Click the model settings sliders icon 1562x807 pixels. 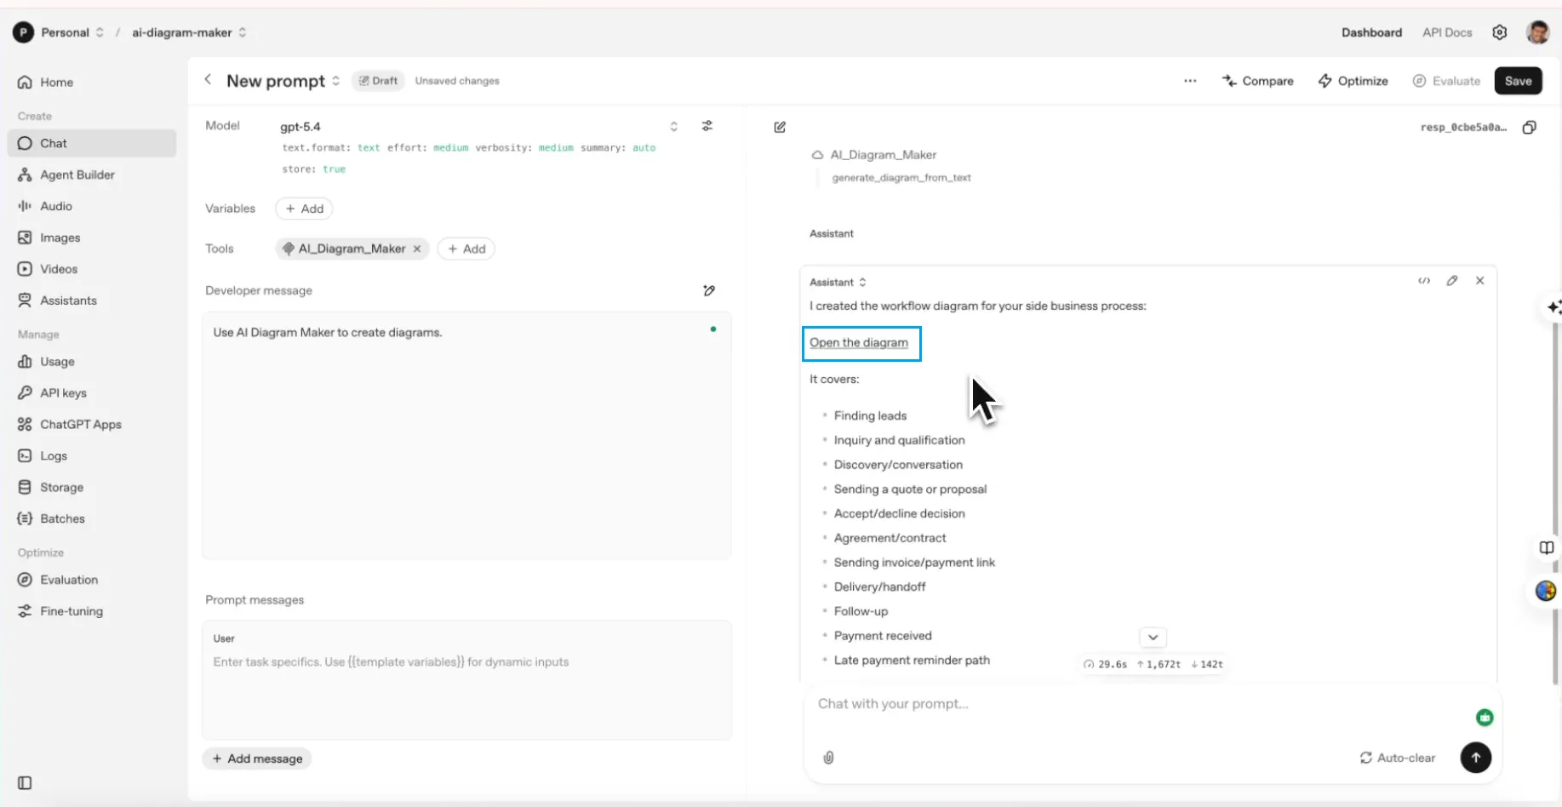pyautogui.click(x=707, y=126)
